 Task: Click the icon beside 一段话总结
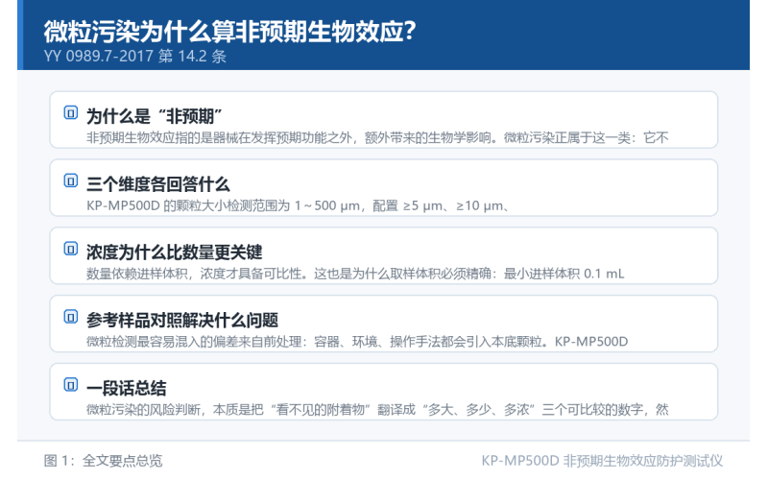click(x=70, y=385)
